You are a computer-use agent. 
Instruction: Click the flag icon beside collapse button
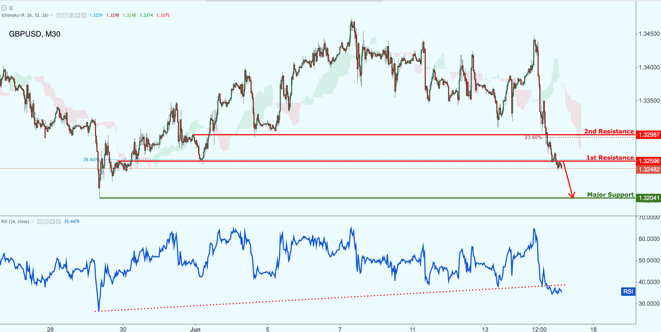pyautogui.click(x=11, y=8)
